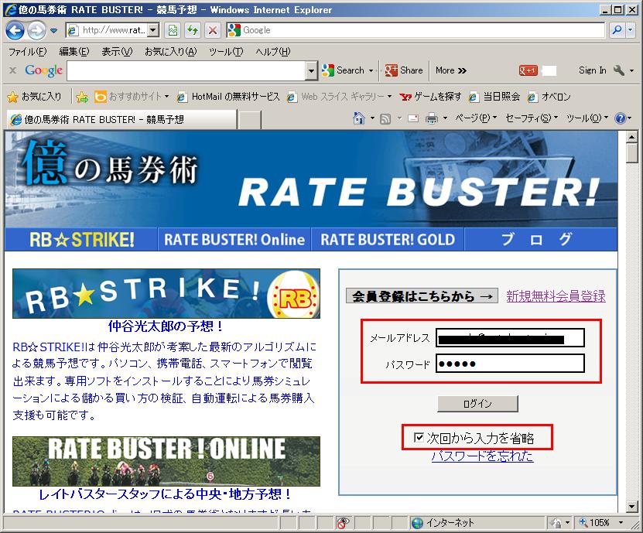
Task: Open the ページ(P) dropdown menu
Action: [x=476, y=118]
